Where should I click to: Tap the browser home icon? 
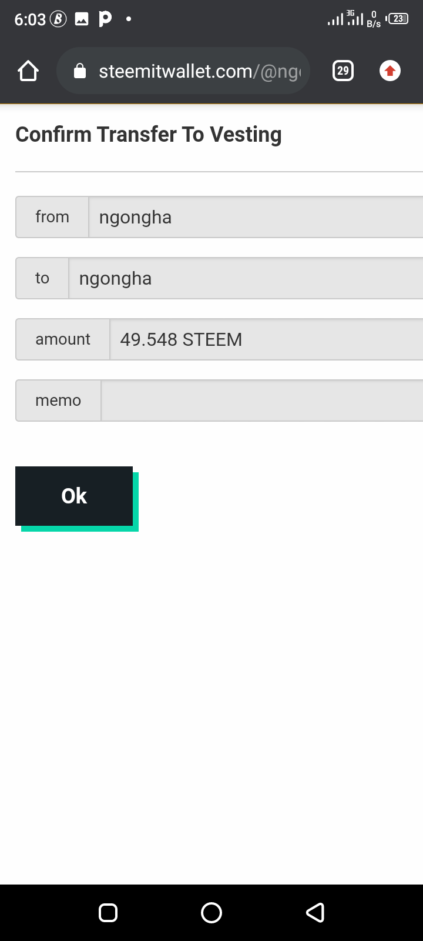point(28,71)
